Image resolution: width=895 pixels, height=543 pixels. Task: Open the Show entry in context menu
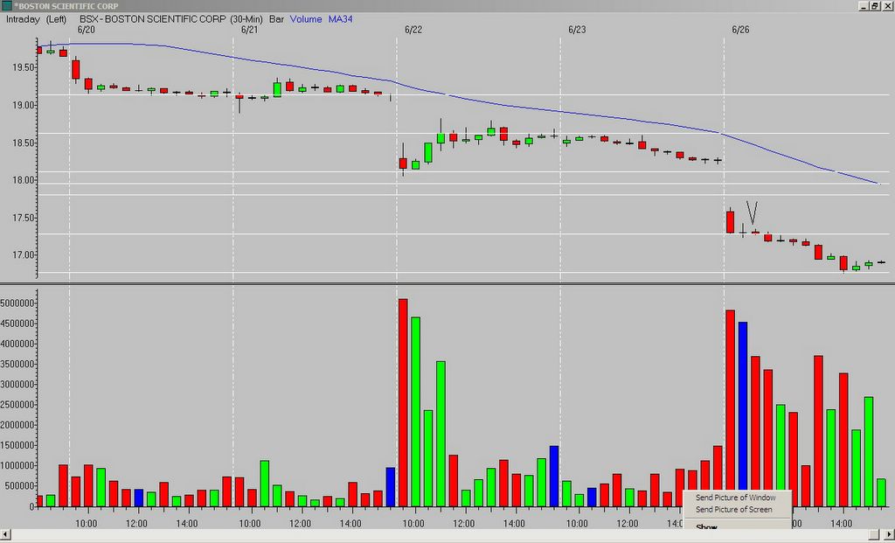(706, 526)
